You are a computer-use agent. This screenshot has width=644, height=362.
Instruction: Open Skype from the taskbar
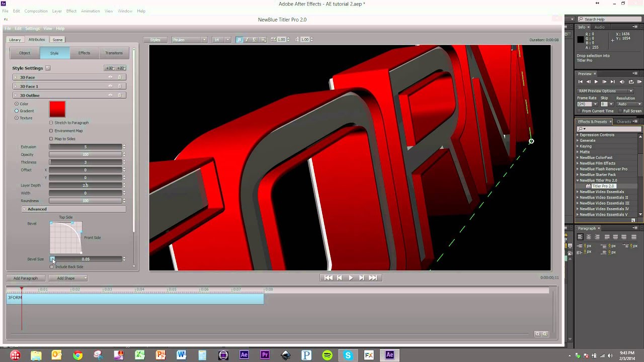[348, 355]
